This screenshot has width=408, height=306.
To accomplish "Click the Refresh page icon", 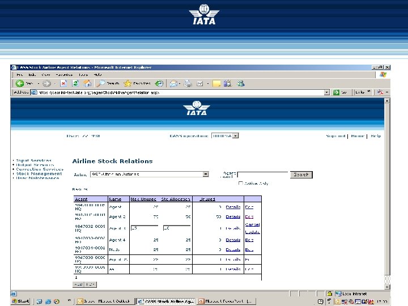I will coord(75,83).
